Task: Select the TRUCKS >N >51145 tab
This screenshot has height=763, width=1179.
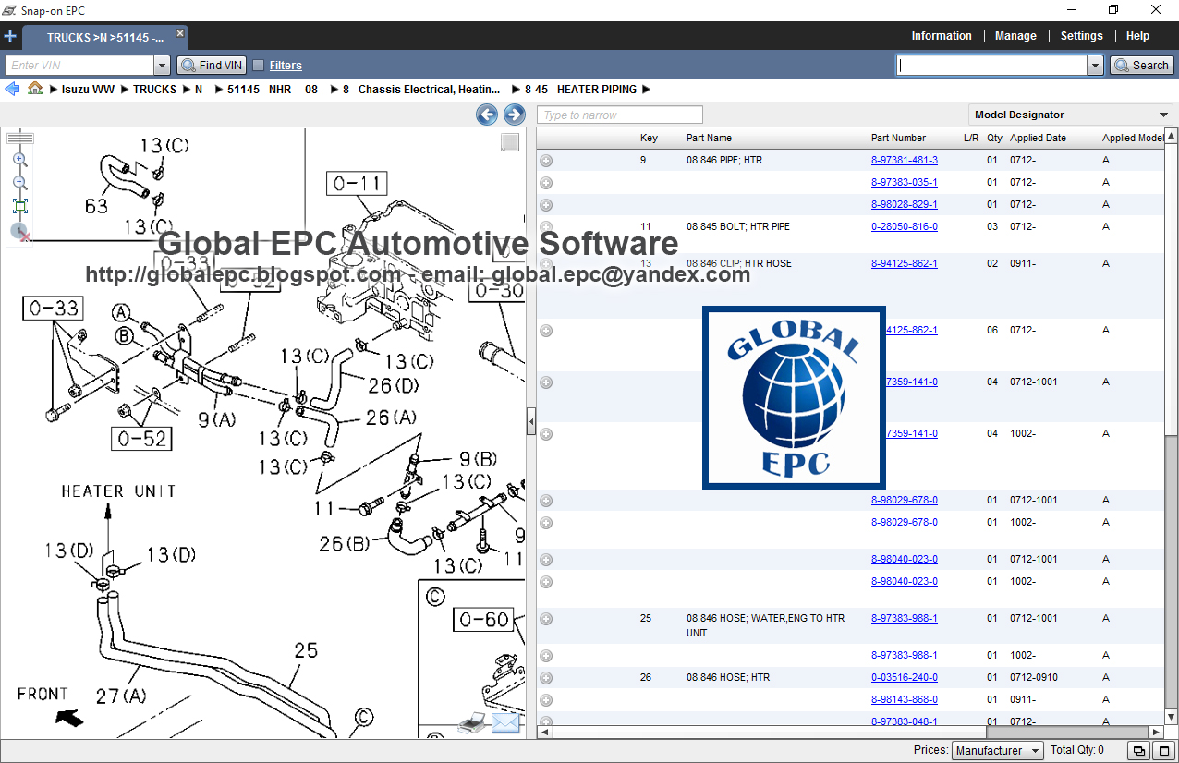Action: (105, 38)
